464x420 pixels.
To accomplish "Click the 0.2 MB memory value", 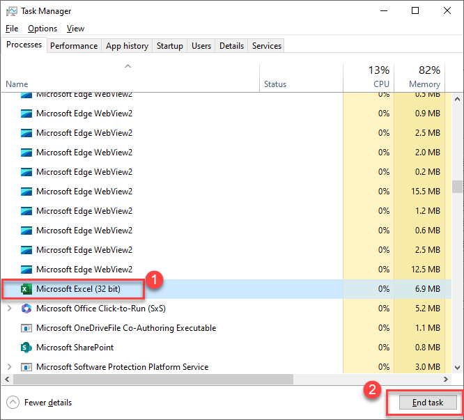I will point(428,172).
